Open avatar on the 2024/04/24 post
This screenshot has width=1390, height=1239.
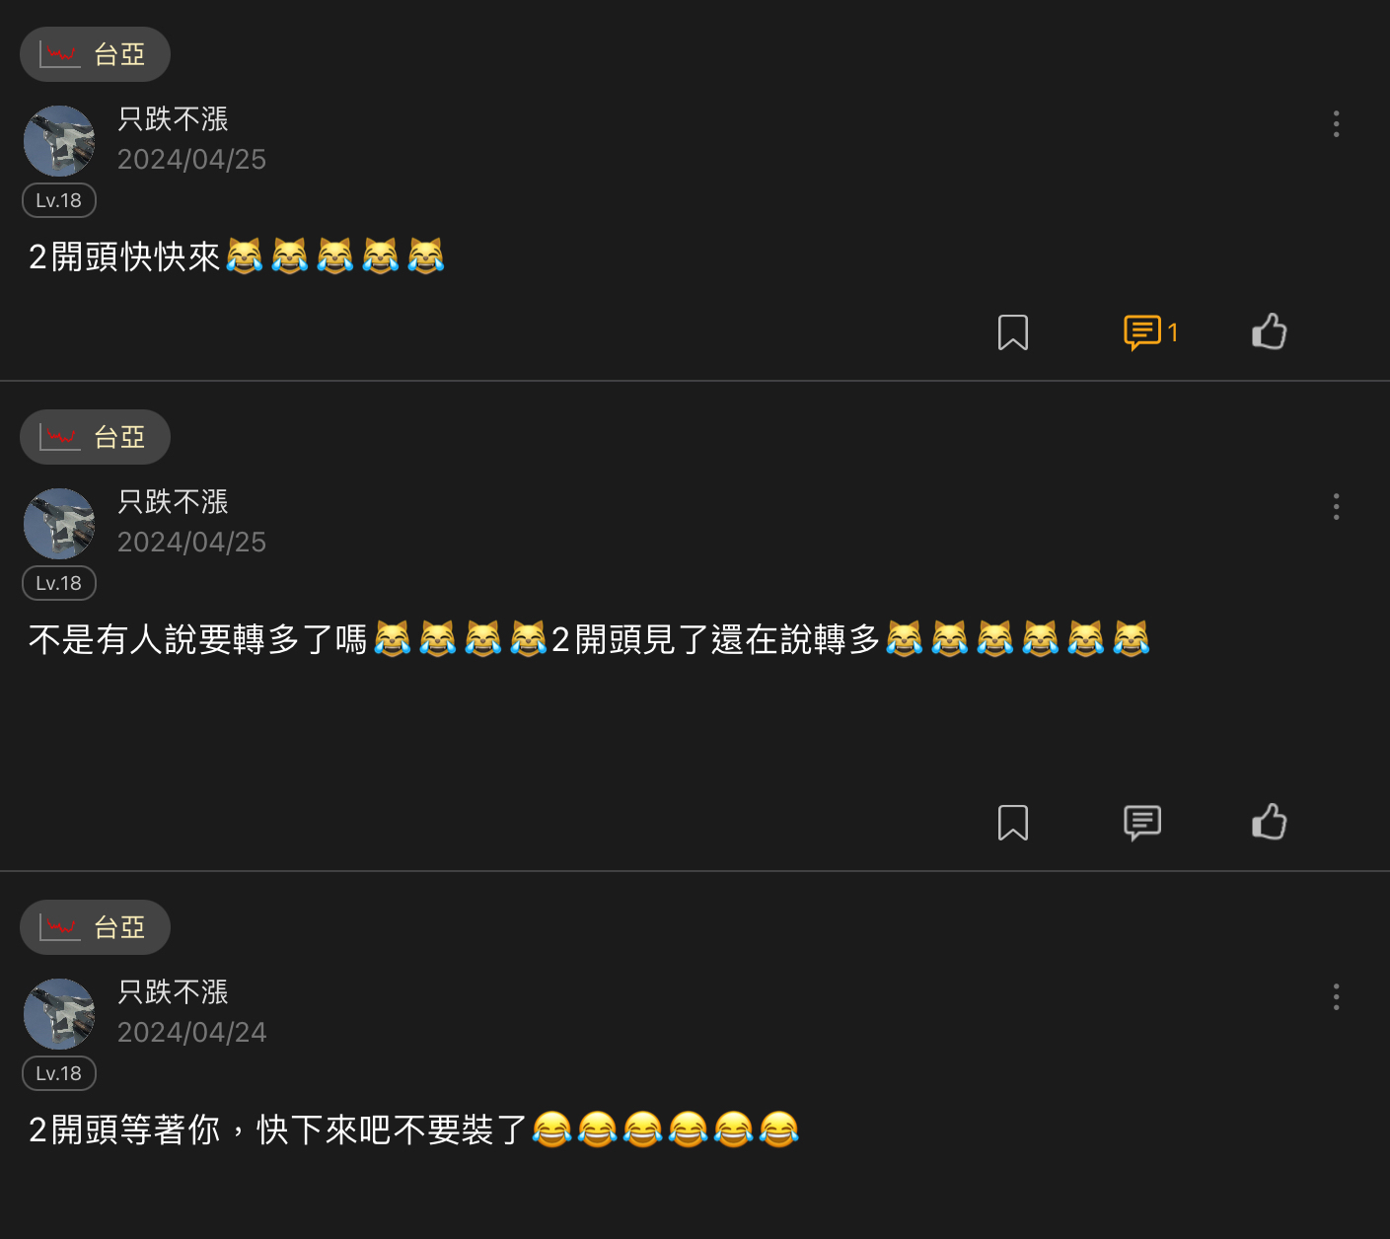(59, 1014)
